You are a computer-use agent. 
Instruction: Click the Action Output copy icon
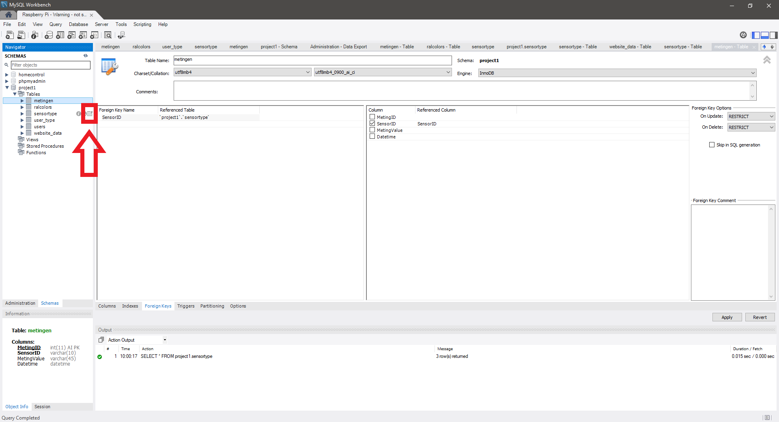tap(101, 340)
